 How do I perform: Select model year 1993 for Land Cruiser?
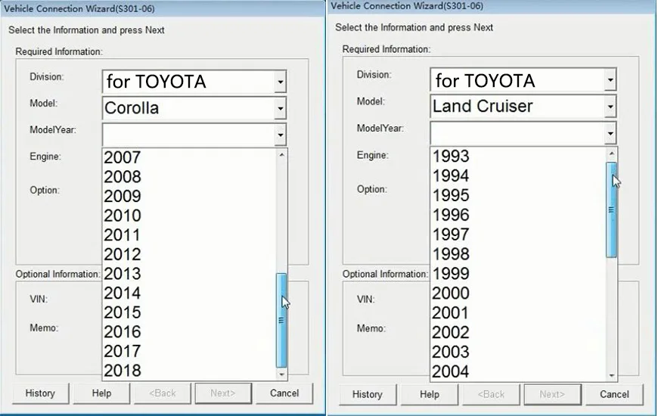point(518,156)
